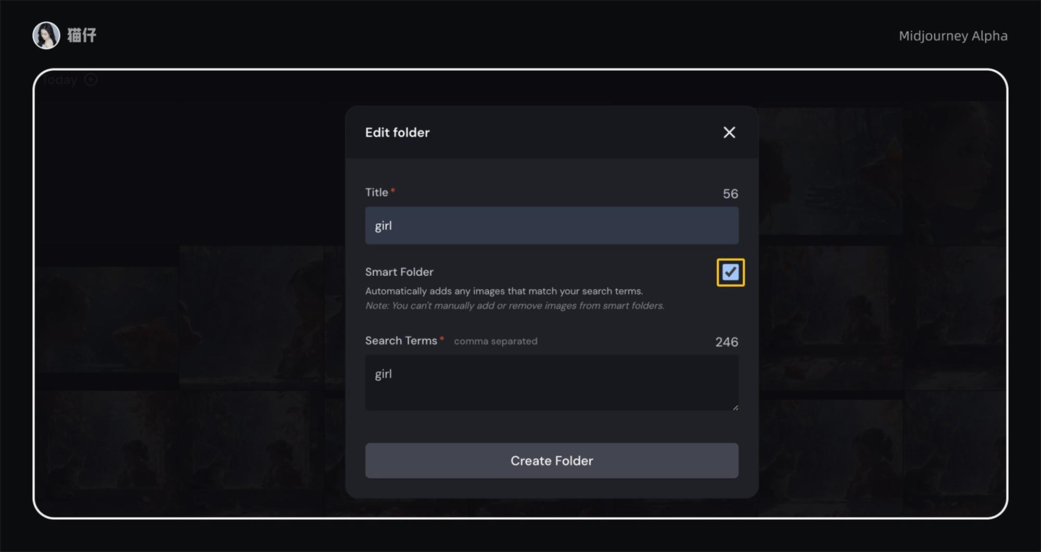This screenshot has height=552, width=1041.
Task: Click the username 猫仔
Action: point(82,35)
